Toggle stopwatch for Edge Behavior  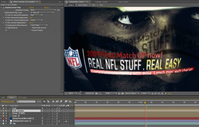[x=6, y=28]
